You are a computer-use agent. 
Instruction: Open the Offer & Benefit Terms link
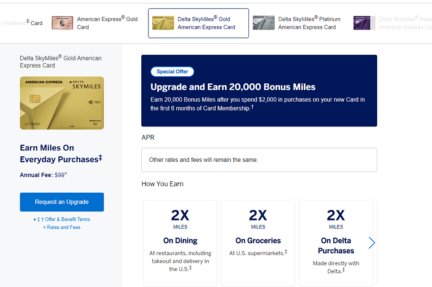(x=65, y=219)
